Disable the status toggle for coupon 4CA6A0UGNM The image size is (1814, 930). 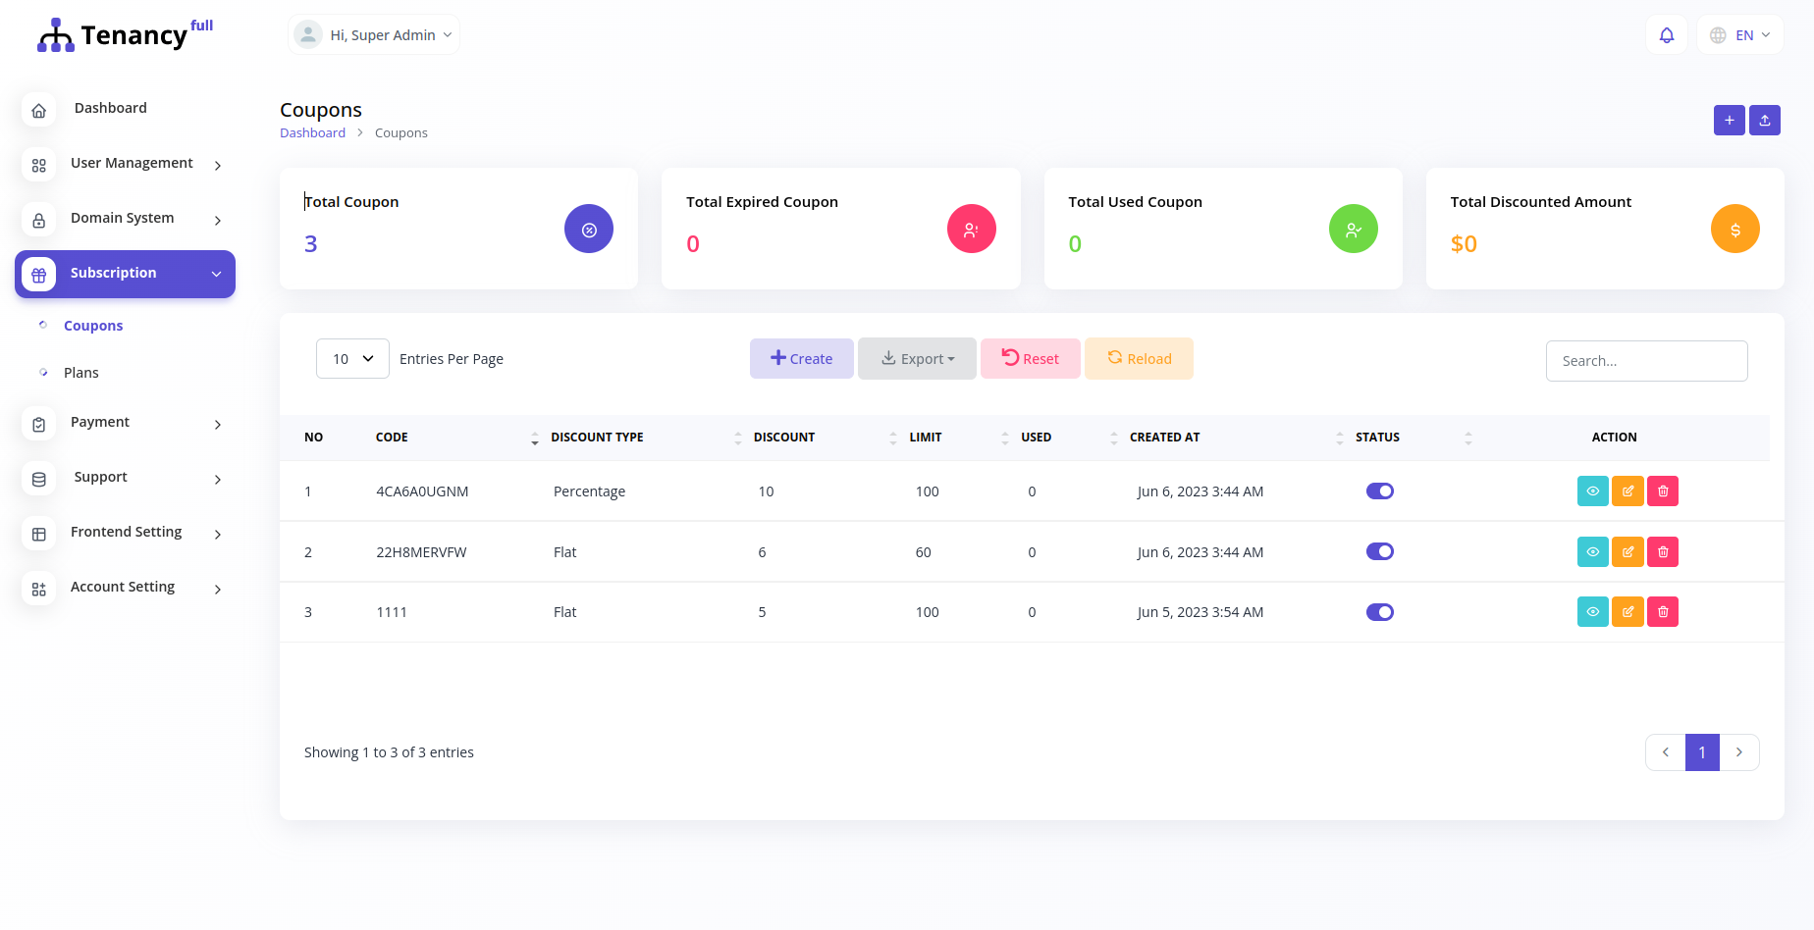coord(1379,491)
